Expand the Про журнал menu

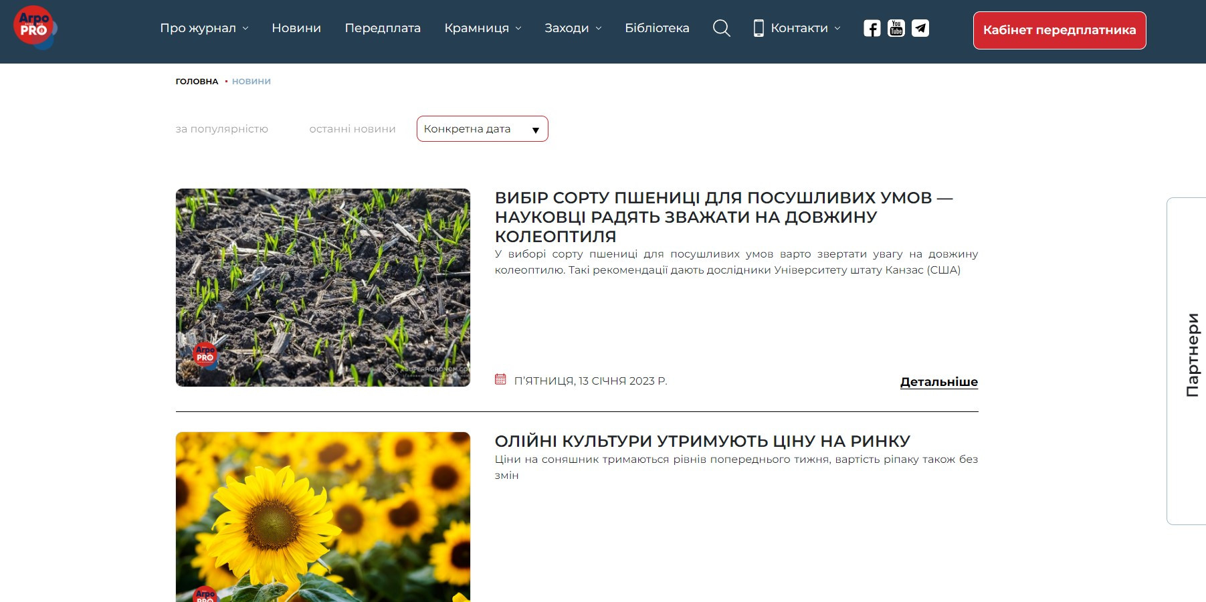[203, 28]
